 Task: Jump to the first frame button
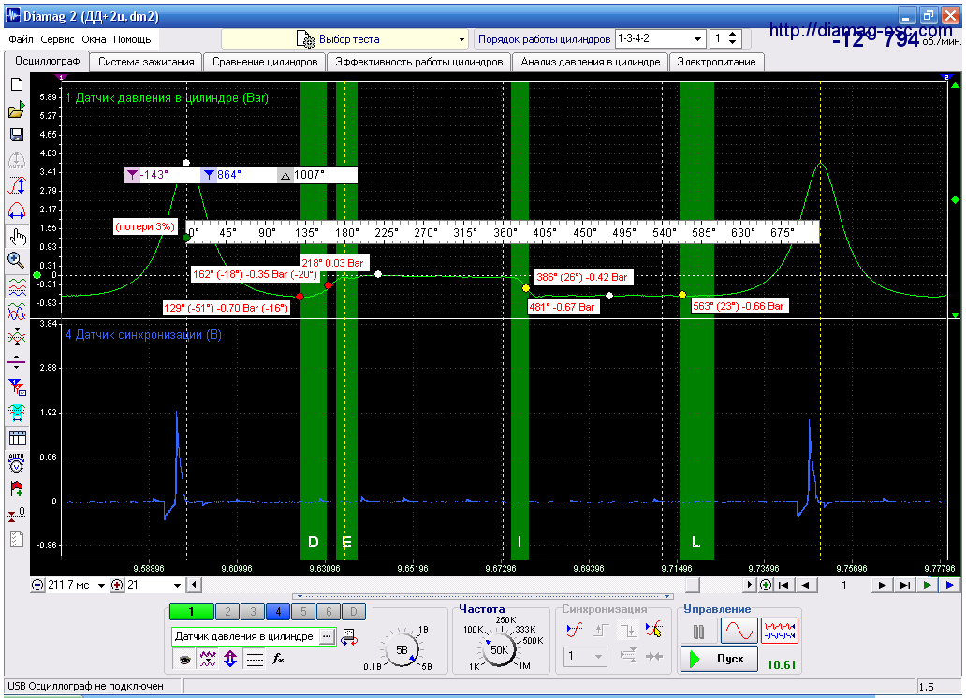point(783,585)
